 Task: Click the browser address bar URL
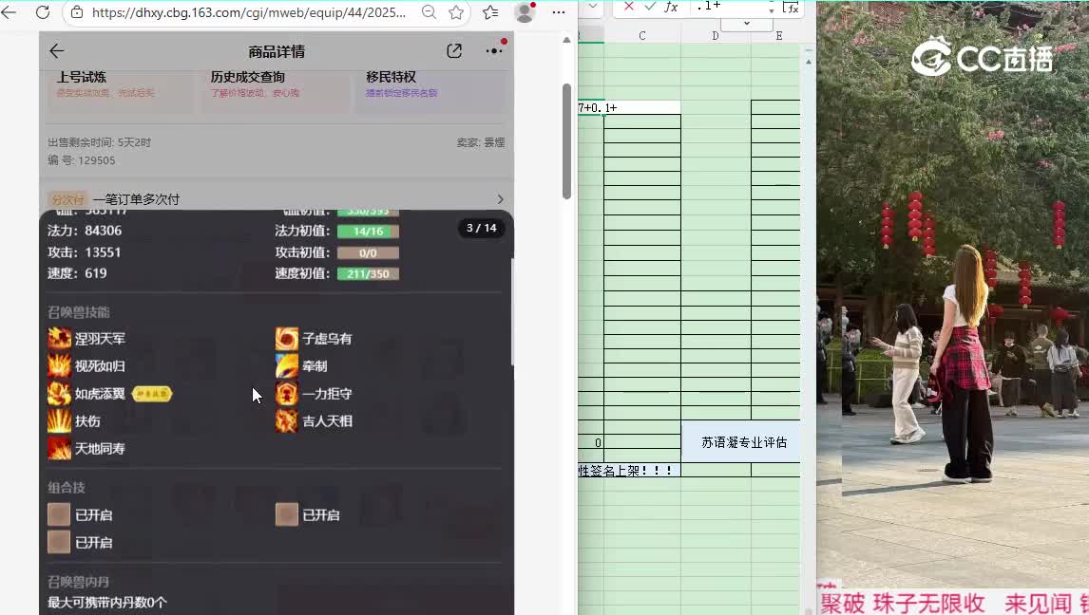click(x=249, y=12)
